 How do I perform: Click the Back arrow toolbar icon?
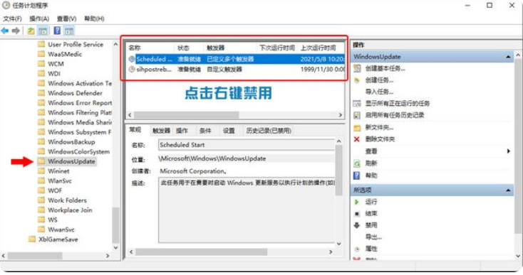coord(5,31)
